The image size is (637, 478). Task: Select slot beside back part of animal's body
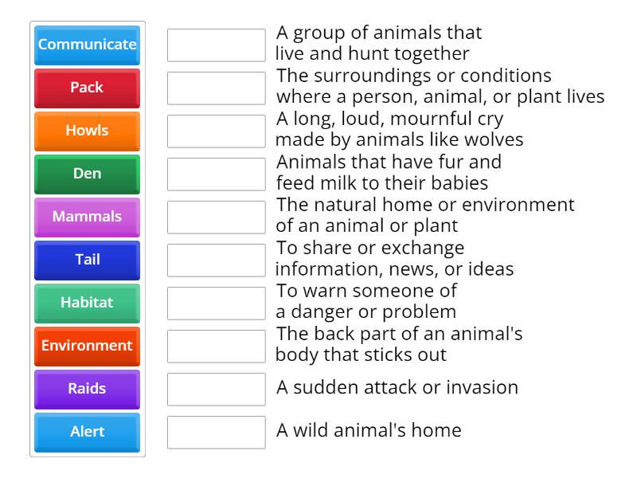(x=217, y=347)
